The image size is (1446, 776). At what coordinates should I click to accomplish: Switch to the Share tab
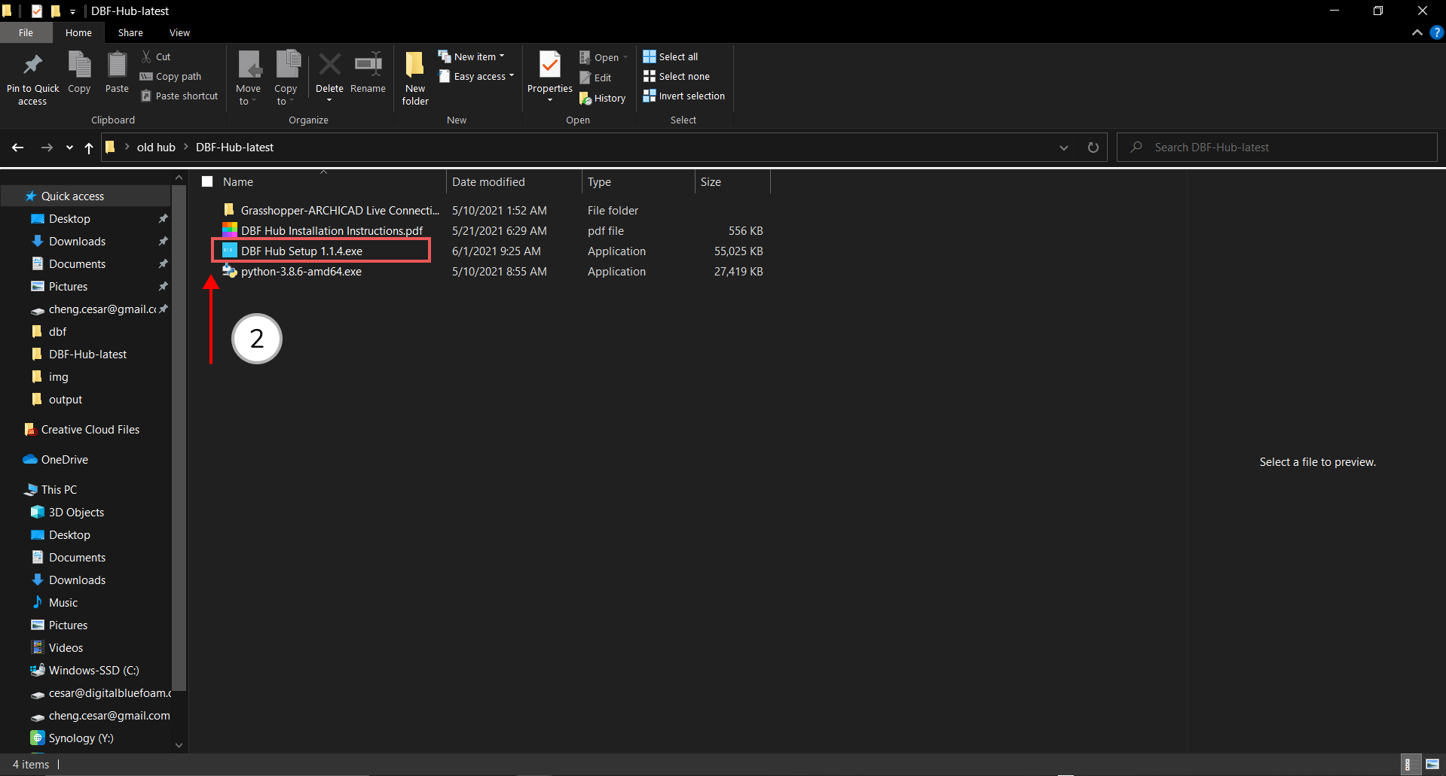pos(130,32)
